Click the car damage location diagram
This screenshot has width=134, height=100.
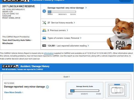click(x=117, y=90)
